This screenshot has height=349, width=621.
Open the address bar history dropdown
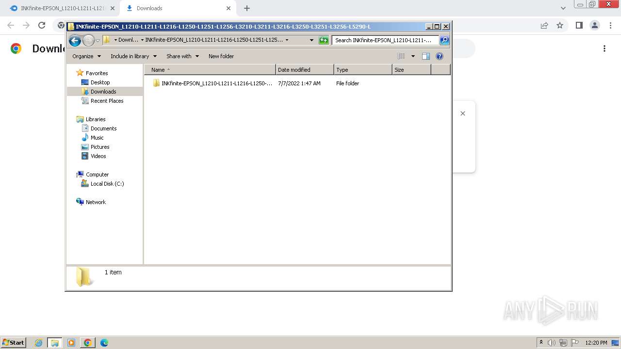point(311,40)
